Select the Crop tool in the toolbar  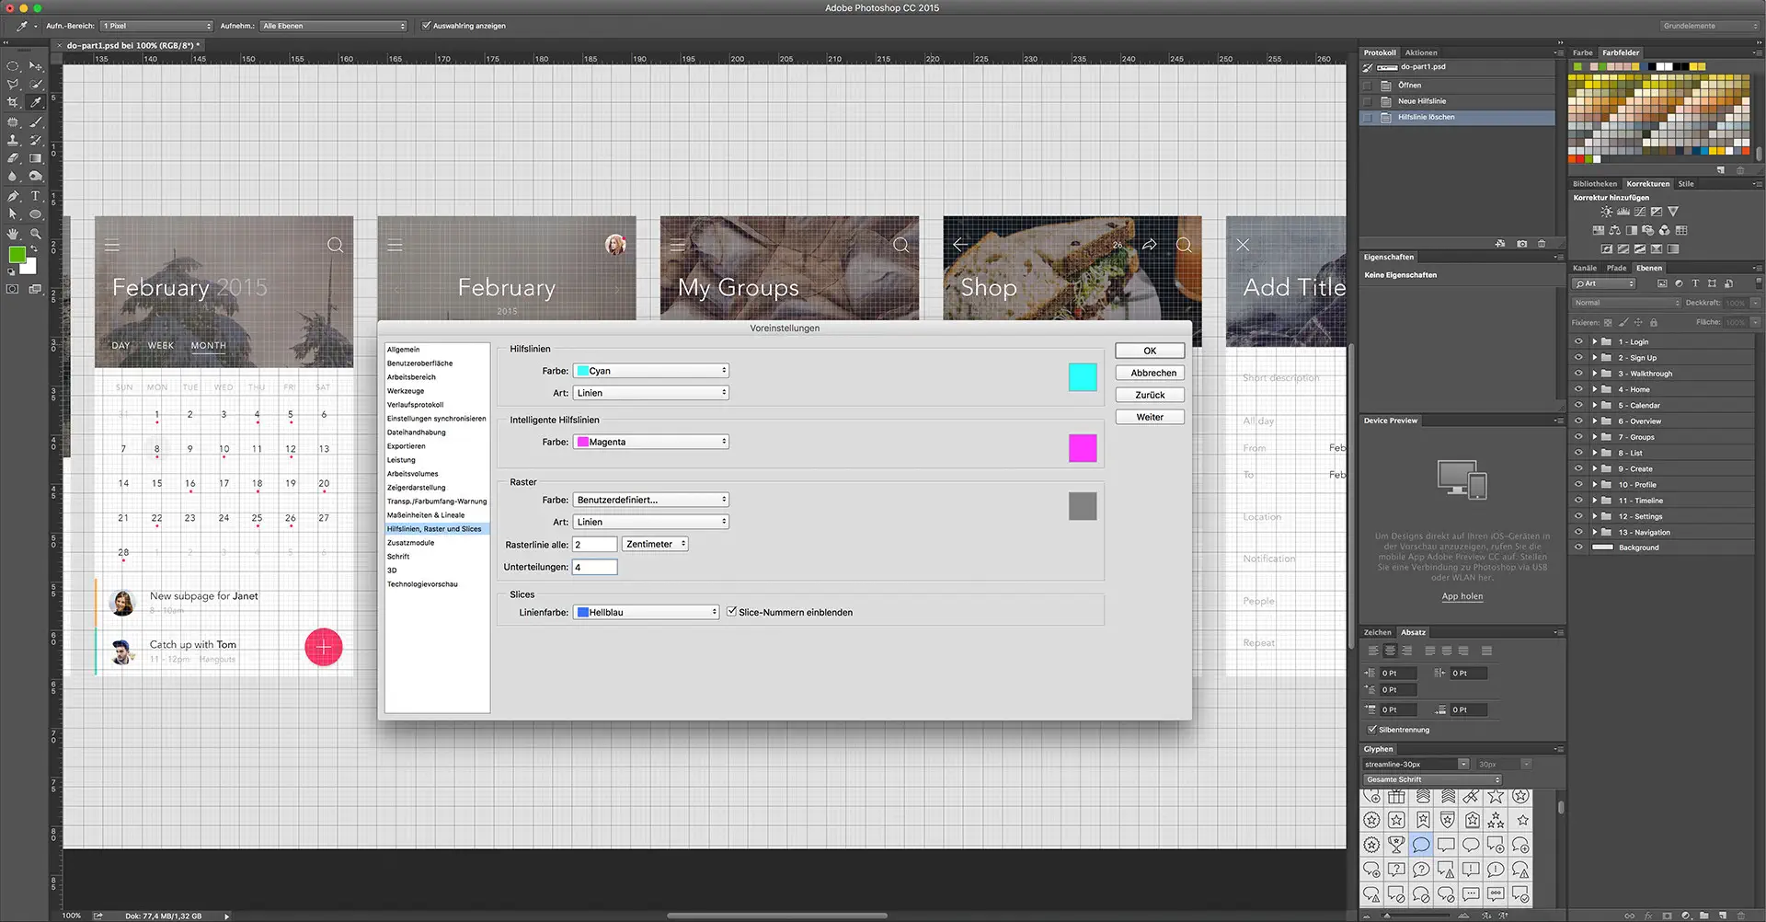coord(13,102)
